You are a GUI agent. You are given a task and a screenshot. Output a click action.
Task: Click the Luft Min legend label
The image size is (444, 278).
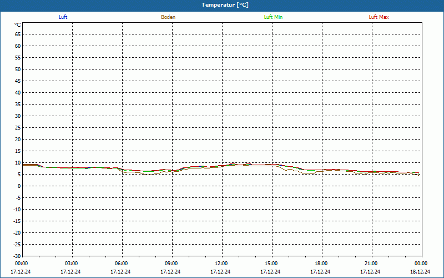click(273, 17)
